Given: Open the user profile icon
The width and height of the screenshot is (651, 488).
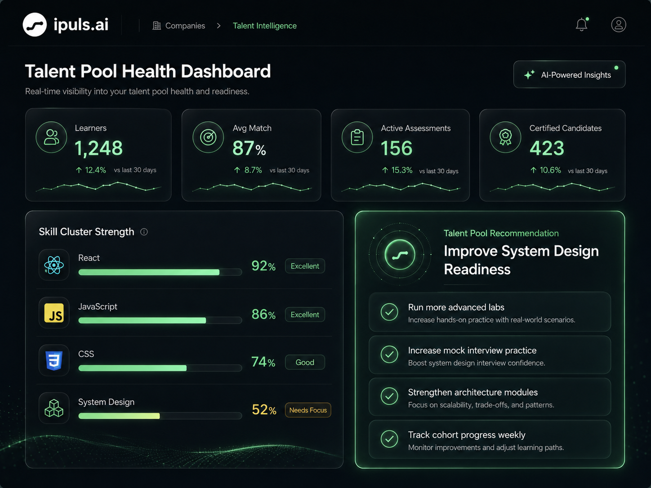Looking at the screenshot, I should (619, 24).
